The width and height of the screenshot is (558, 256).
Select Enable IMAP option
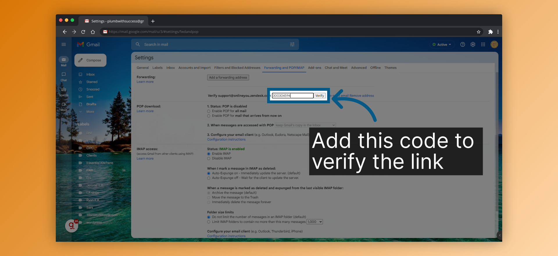[209, 154]
